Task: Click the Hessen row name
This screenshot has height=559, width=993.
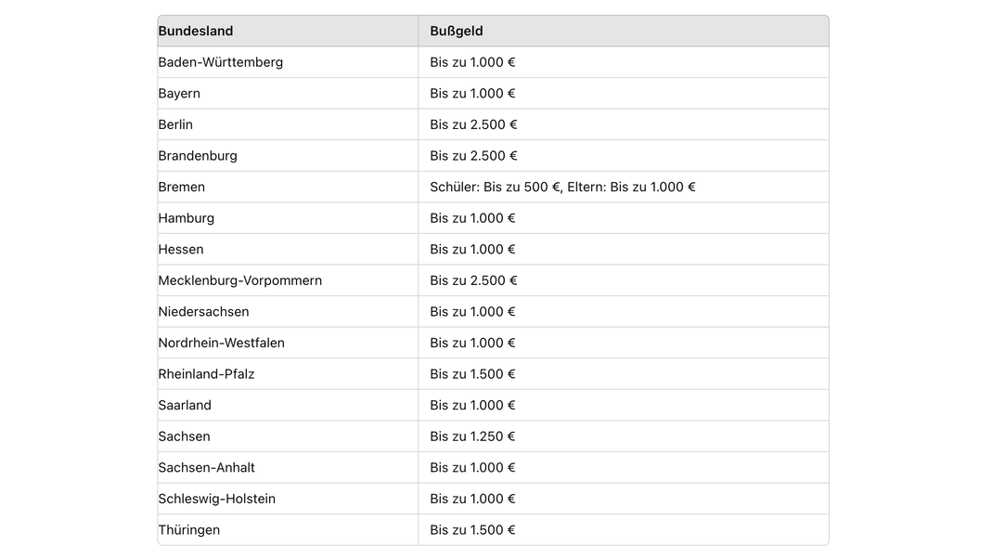Action: click(x=181, y=249)
